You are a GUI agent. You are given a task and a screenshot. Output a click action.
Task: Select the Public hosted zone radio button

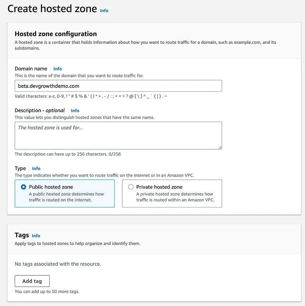pos(23,187)
